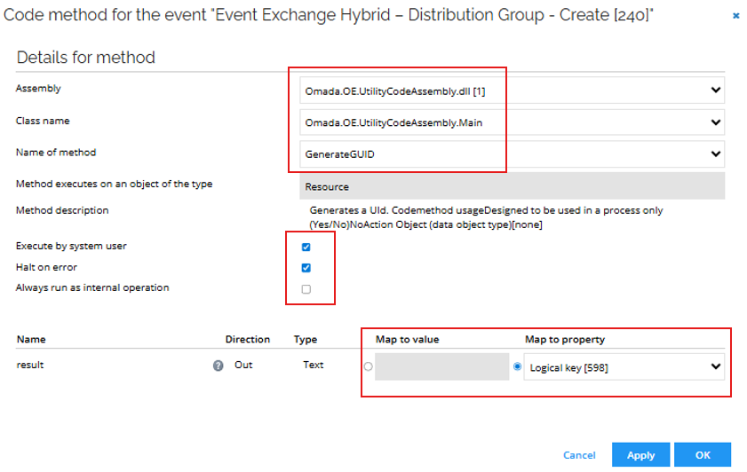This screenshot has height=472, width=747.
Task: Click the Method description text
Action: 486,217
